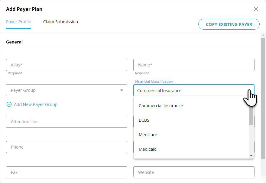266x183 pixels.
Task: Click the Fax input box
Action: [x=67, y=172]
